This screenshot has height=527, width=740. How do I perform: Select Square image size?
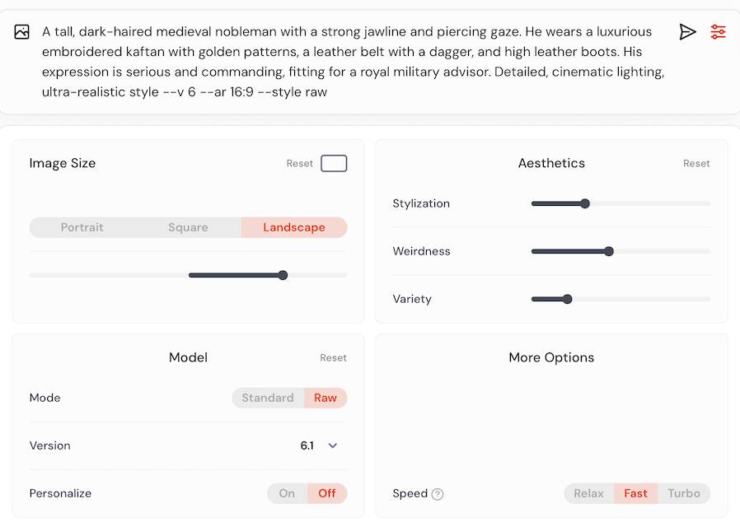click(188, 227)
